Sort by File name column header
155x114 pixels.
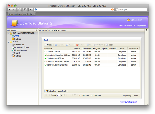(57, 48)
